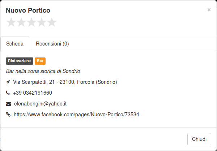The height and width of the screenshot is (151, 217).
Task: Click the elenabongini@yahoo.it email address
Action: [x=40, y=104]
